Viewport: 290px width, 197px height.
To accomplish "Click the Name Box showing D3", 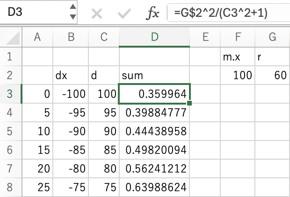I will pos(38,12).
